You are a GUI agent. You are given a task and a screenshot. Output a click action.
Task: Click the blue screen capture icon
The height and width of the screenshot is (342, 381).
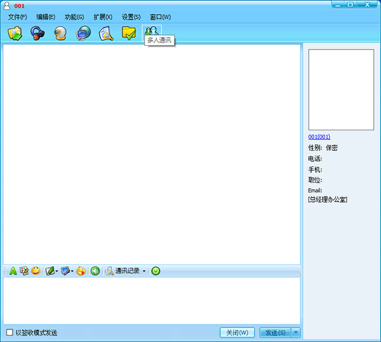(x=65, y=271)
